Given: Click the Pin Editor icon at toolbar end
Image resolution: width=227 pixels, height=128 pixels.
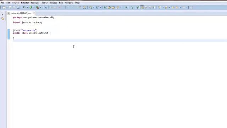Looking at the screenshot, I should pyautogui.click(x=191, y=7).
